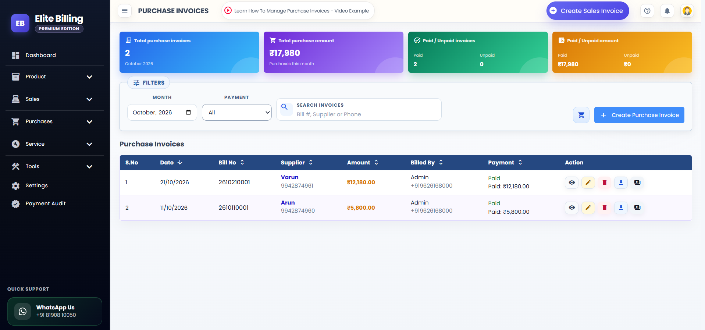
Task: Open Payment Audit in sidebar
Action: 55,203
